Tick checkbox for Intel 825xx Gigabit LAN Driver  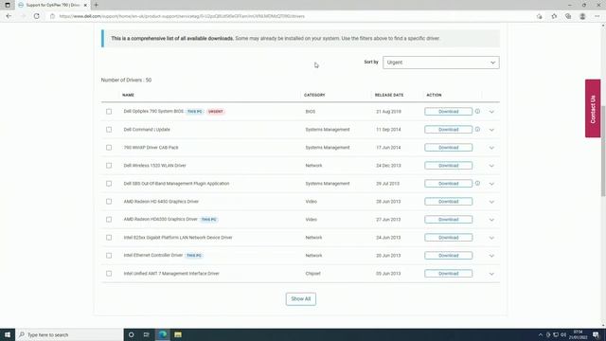tap(109, 238)
